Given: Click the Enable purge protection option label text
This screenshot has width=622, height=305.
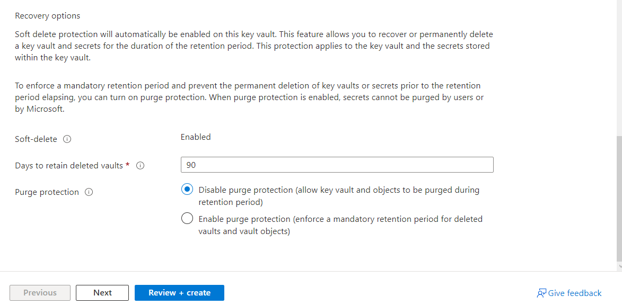Looking at the screenshot, I should pyautogui.click(x=340, y=225).
